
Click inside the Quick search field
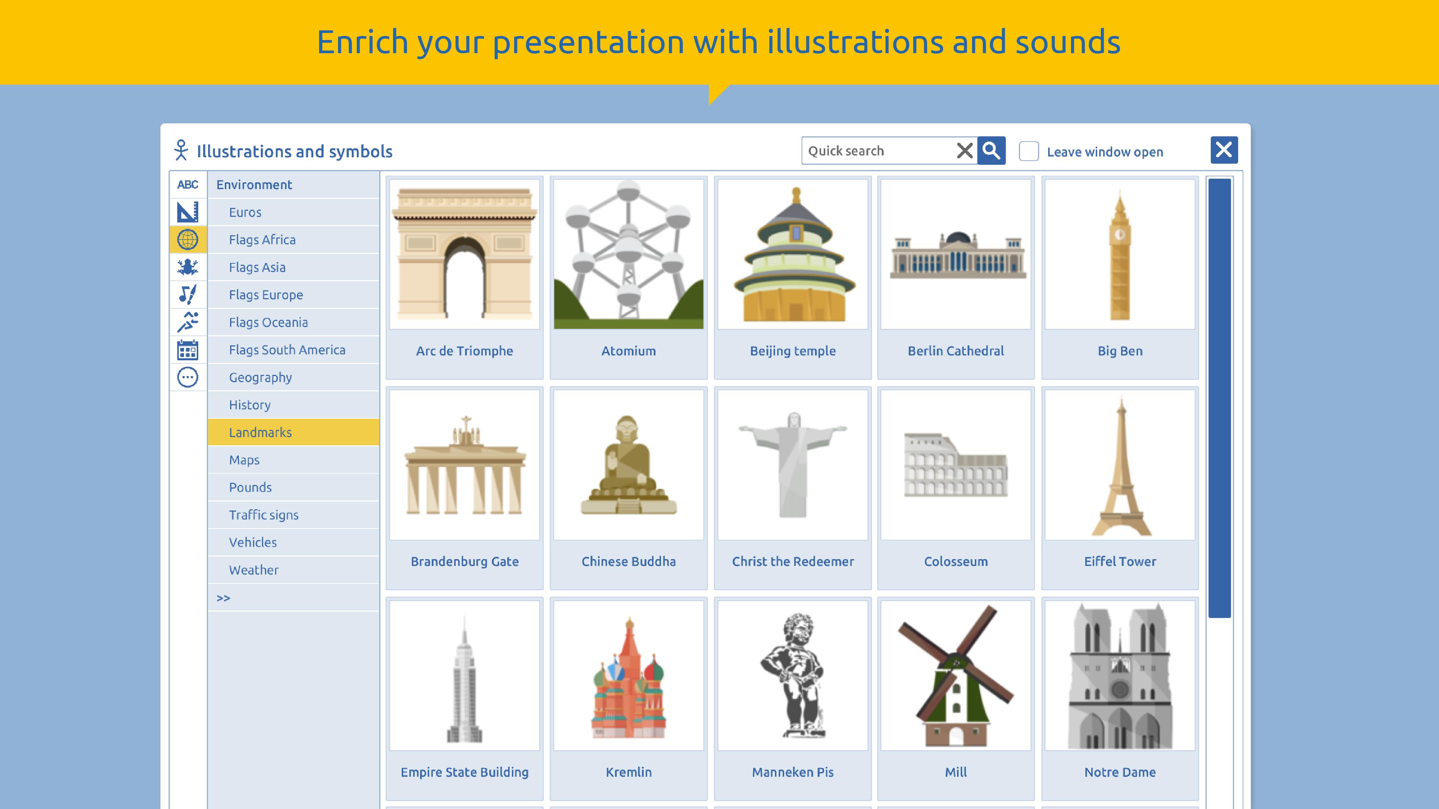click(877, 151)
